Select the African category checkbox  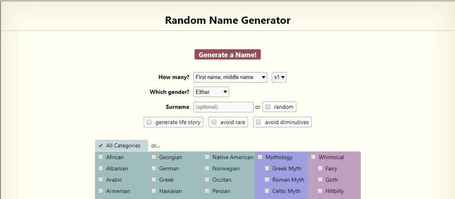point(101,157)
